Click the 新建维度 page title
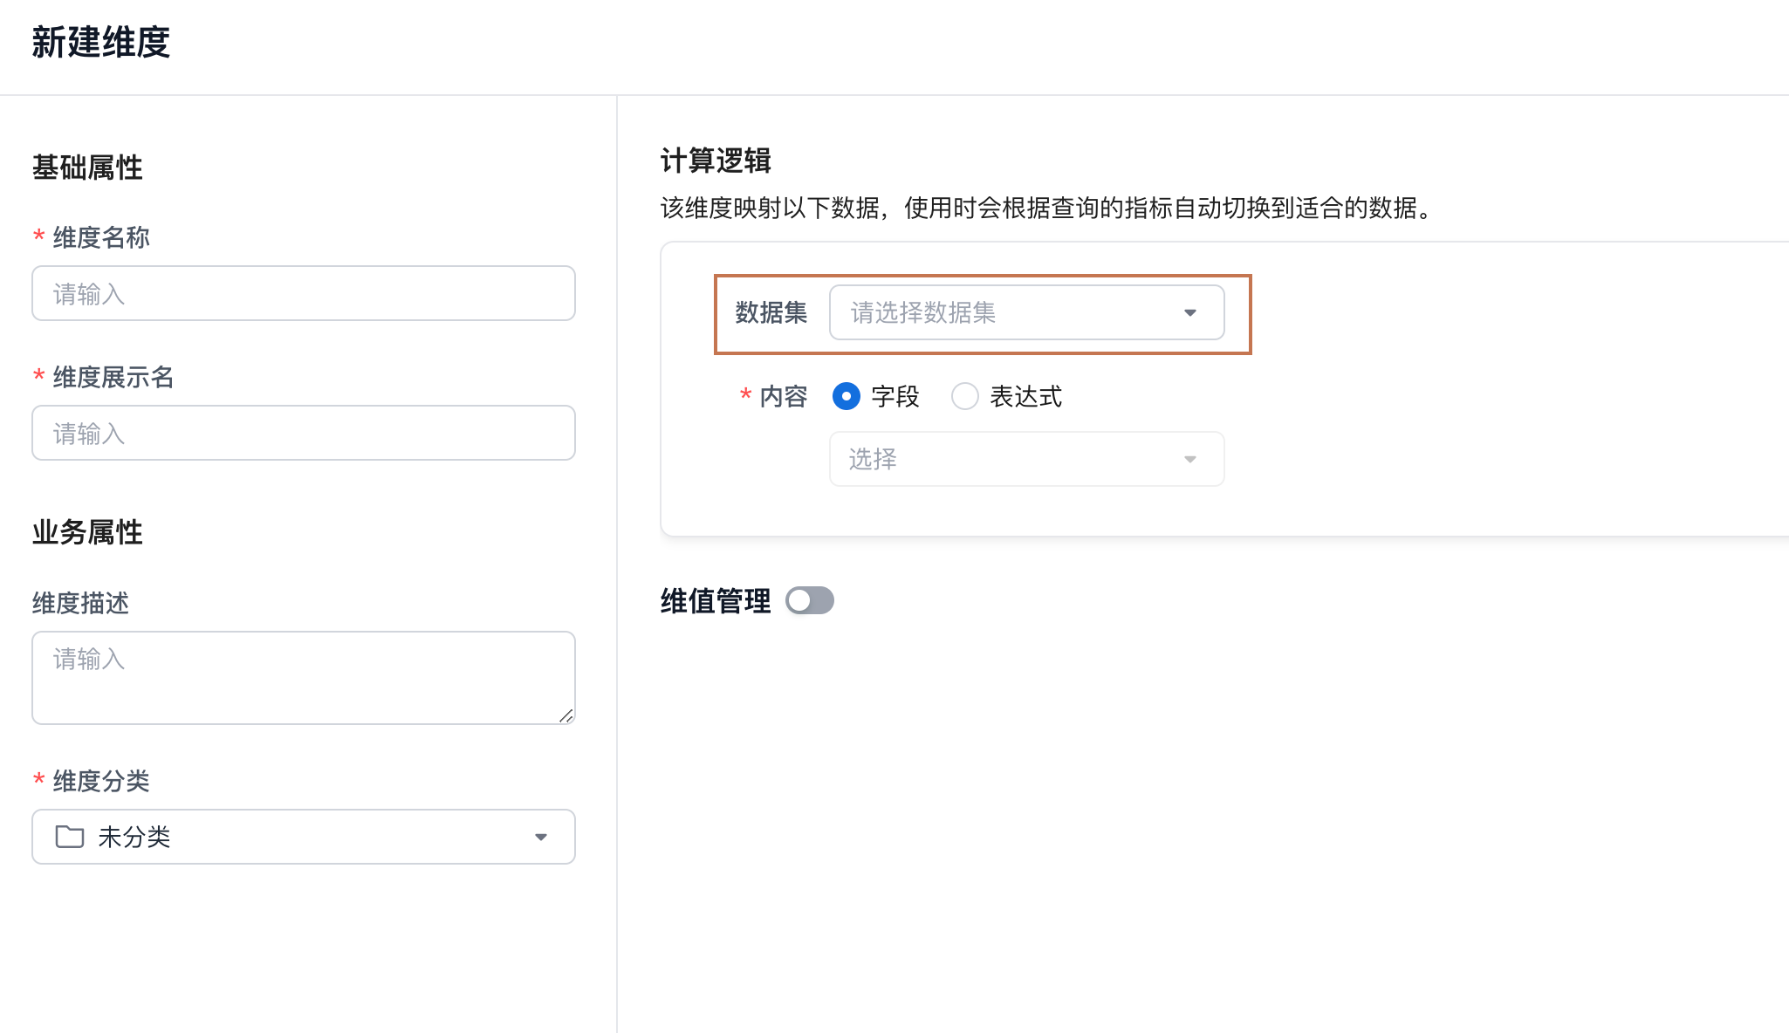This screenshot has height=1033, width=1789. 101,42
